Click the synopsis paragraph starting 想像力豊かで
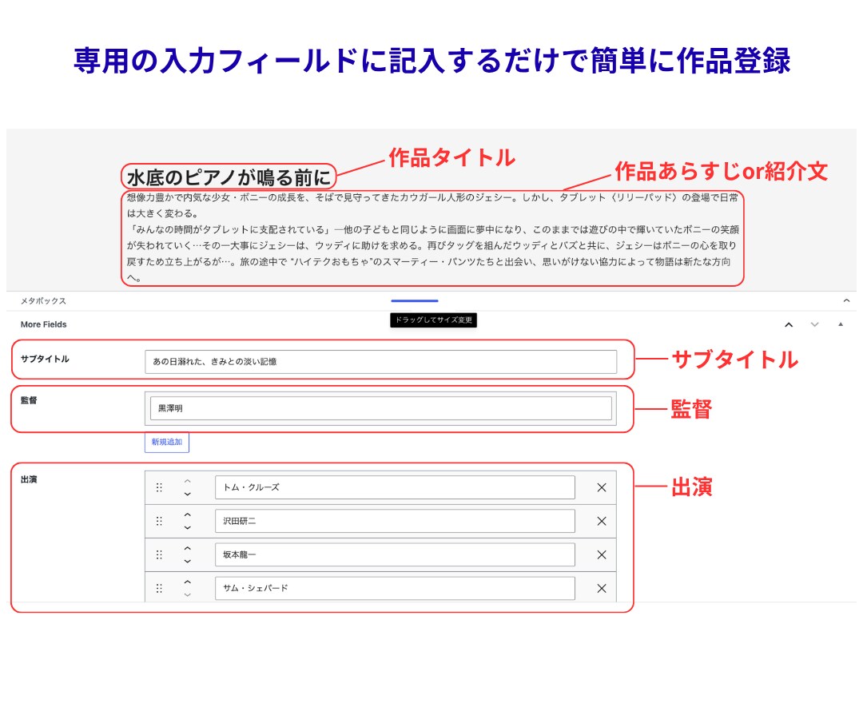 432,237
